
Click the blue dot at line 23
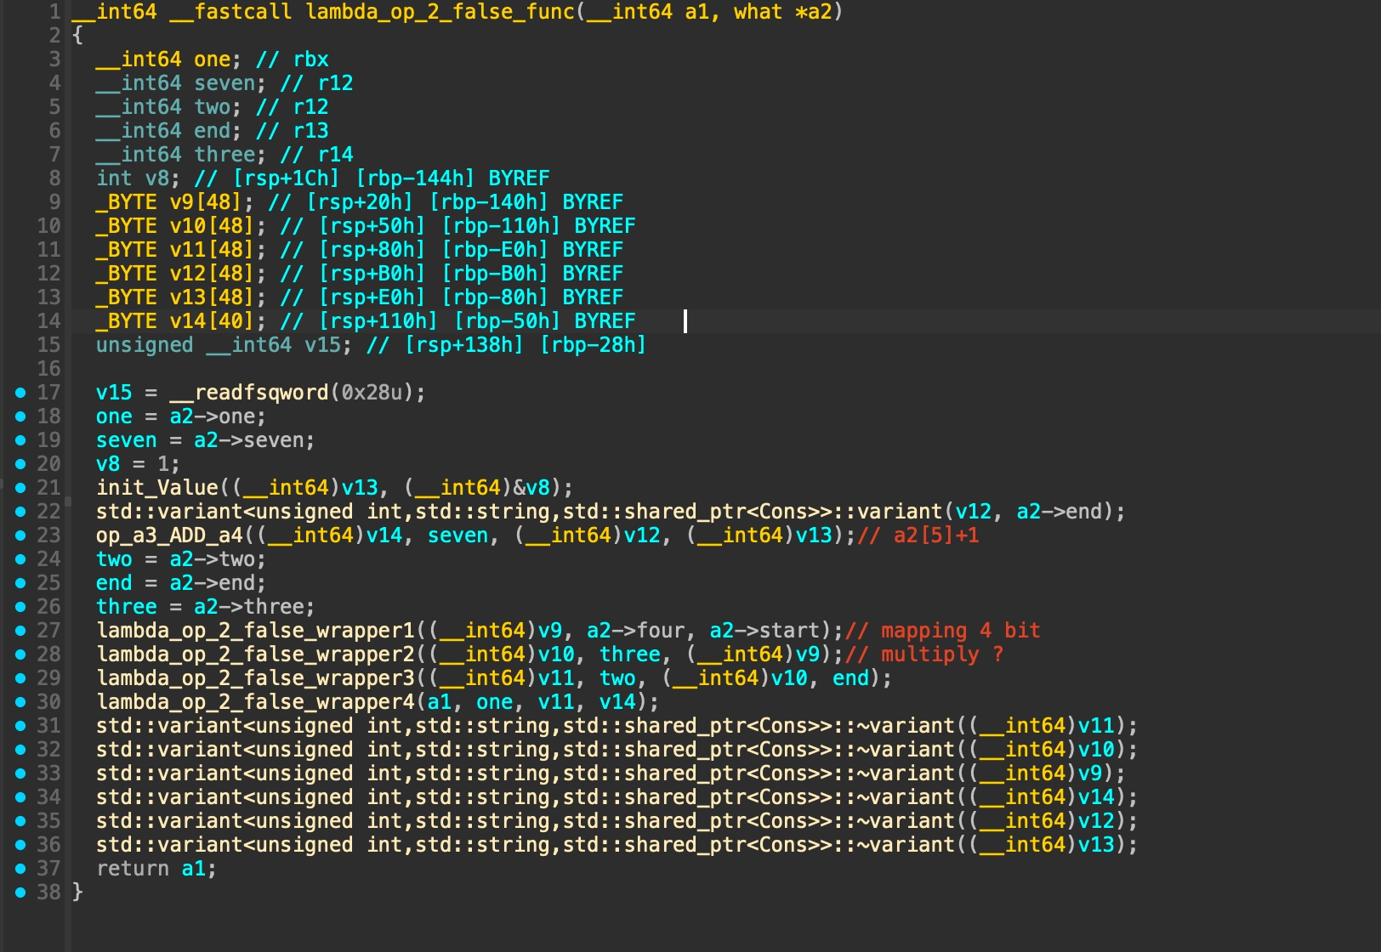tap(20, 535)
